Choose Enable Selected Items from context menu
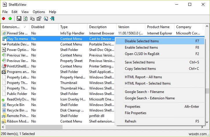The image size is (210, 137). [x=160, y=48]
